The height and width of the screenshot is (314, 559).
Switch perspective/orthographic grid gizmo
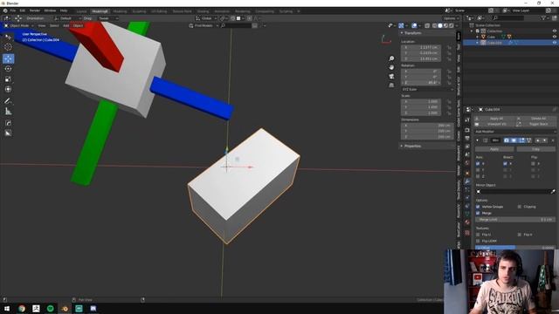coord(391,85)
